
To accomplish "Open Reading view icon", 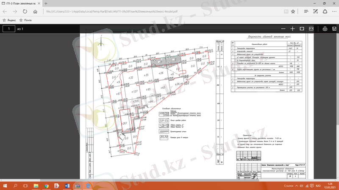I will tap(286, 11).
